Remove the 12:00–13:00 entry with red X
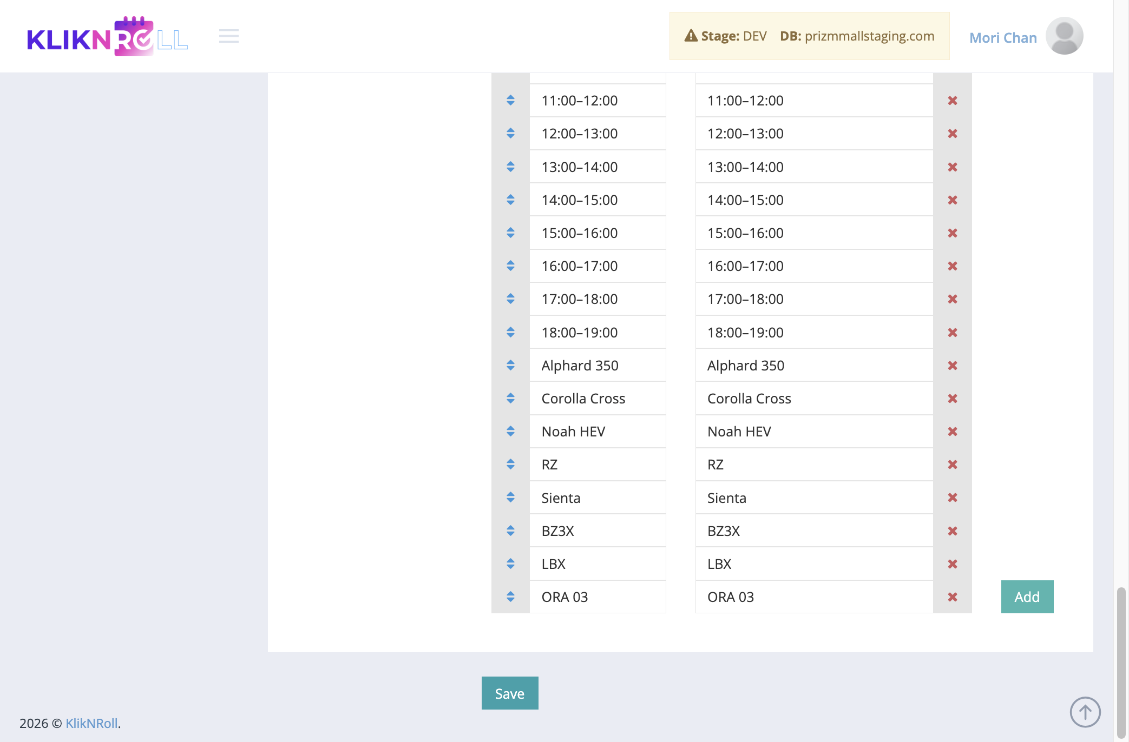 [953, 134]
